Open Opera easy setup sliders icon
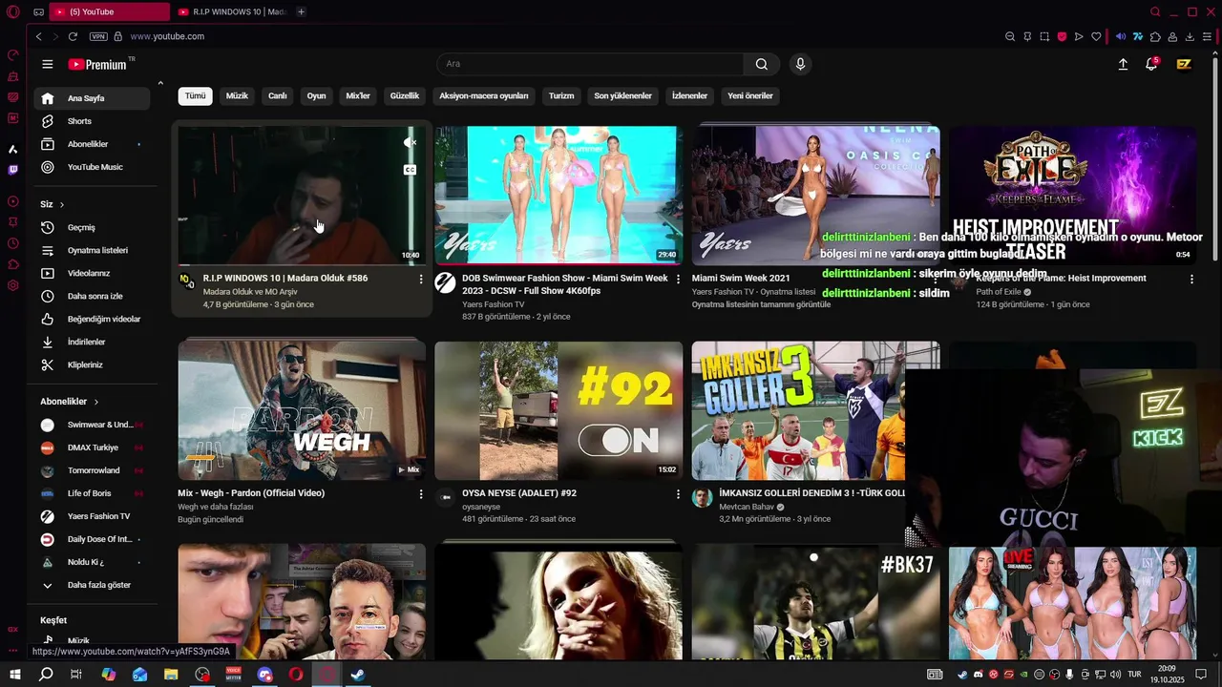 pyautogui.click(x=1207, y=36)
